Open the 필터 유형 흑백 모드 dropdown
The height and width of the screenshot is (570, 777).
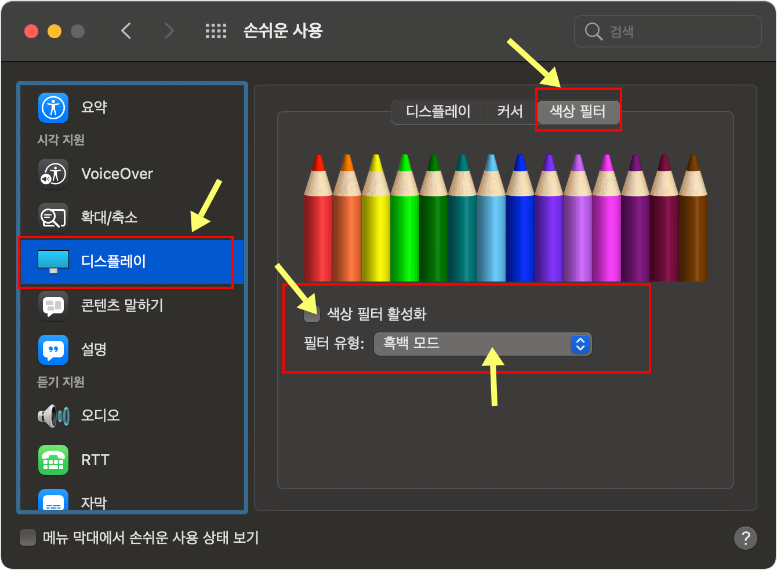pyautogui.click(x=483, y=344)
